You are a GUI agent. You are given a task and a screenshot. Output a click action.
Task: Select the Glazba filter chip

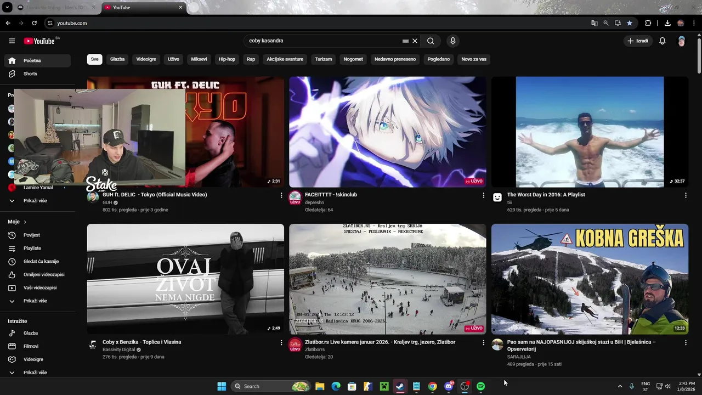[x=117, y=59]
